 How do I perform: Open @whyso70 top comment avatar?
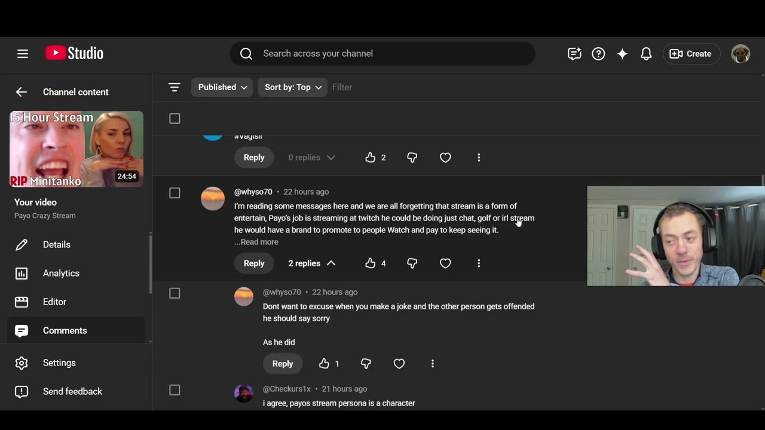point(213,199)
